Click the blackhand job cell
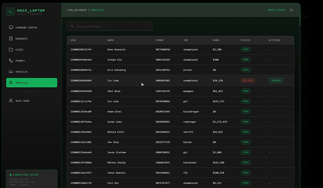This screenshot has width=323, height=188. 190,162
